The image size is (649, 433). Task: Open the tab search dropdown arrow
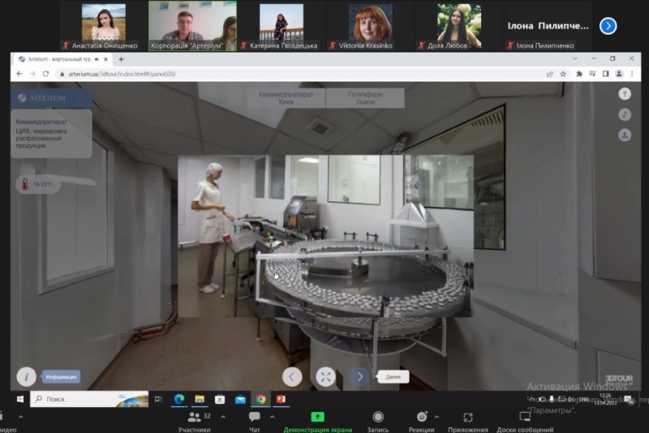point(575,58)
